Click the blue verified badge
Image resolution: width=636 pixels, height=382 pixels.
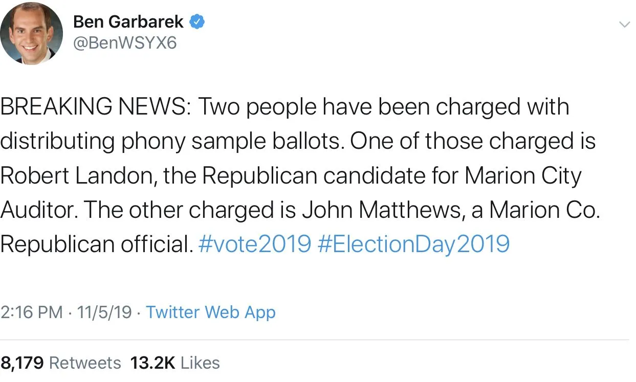[x=198, y=21]
